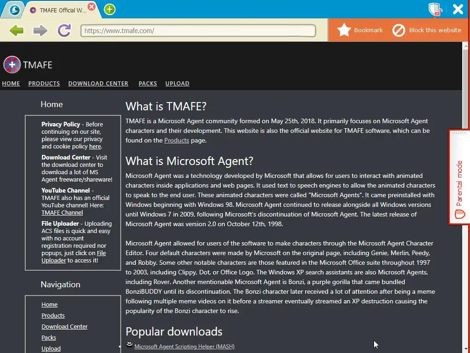Click the sidebar 'Navigation' heading

tap(61, 284)
